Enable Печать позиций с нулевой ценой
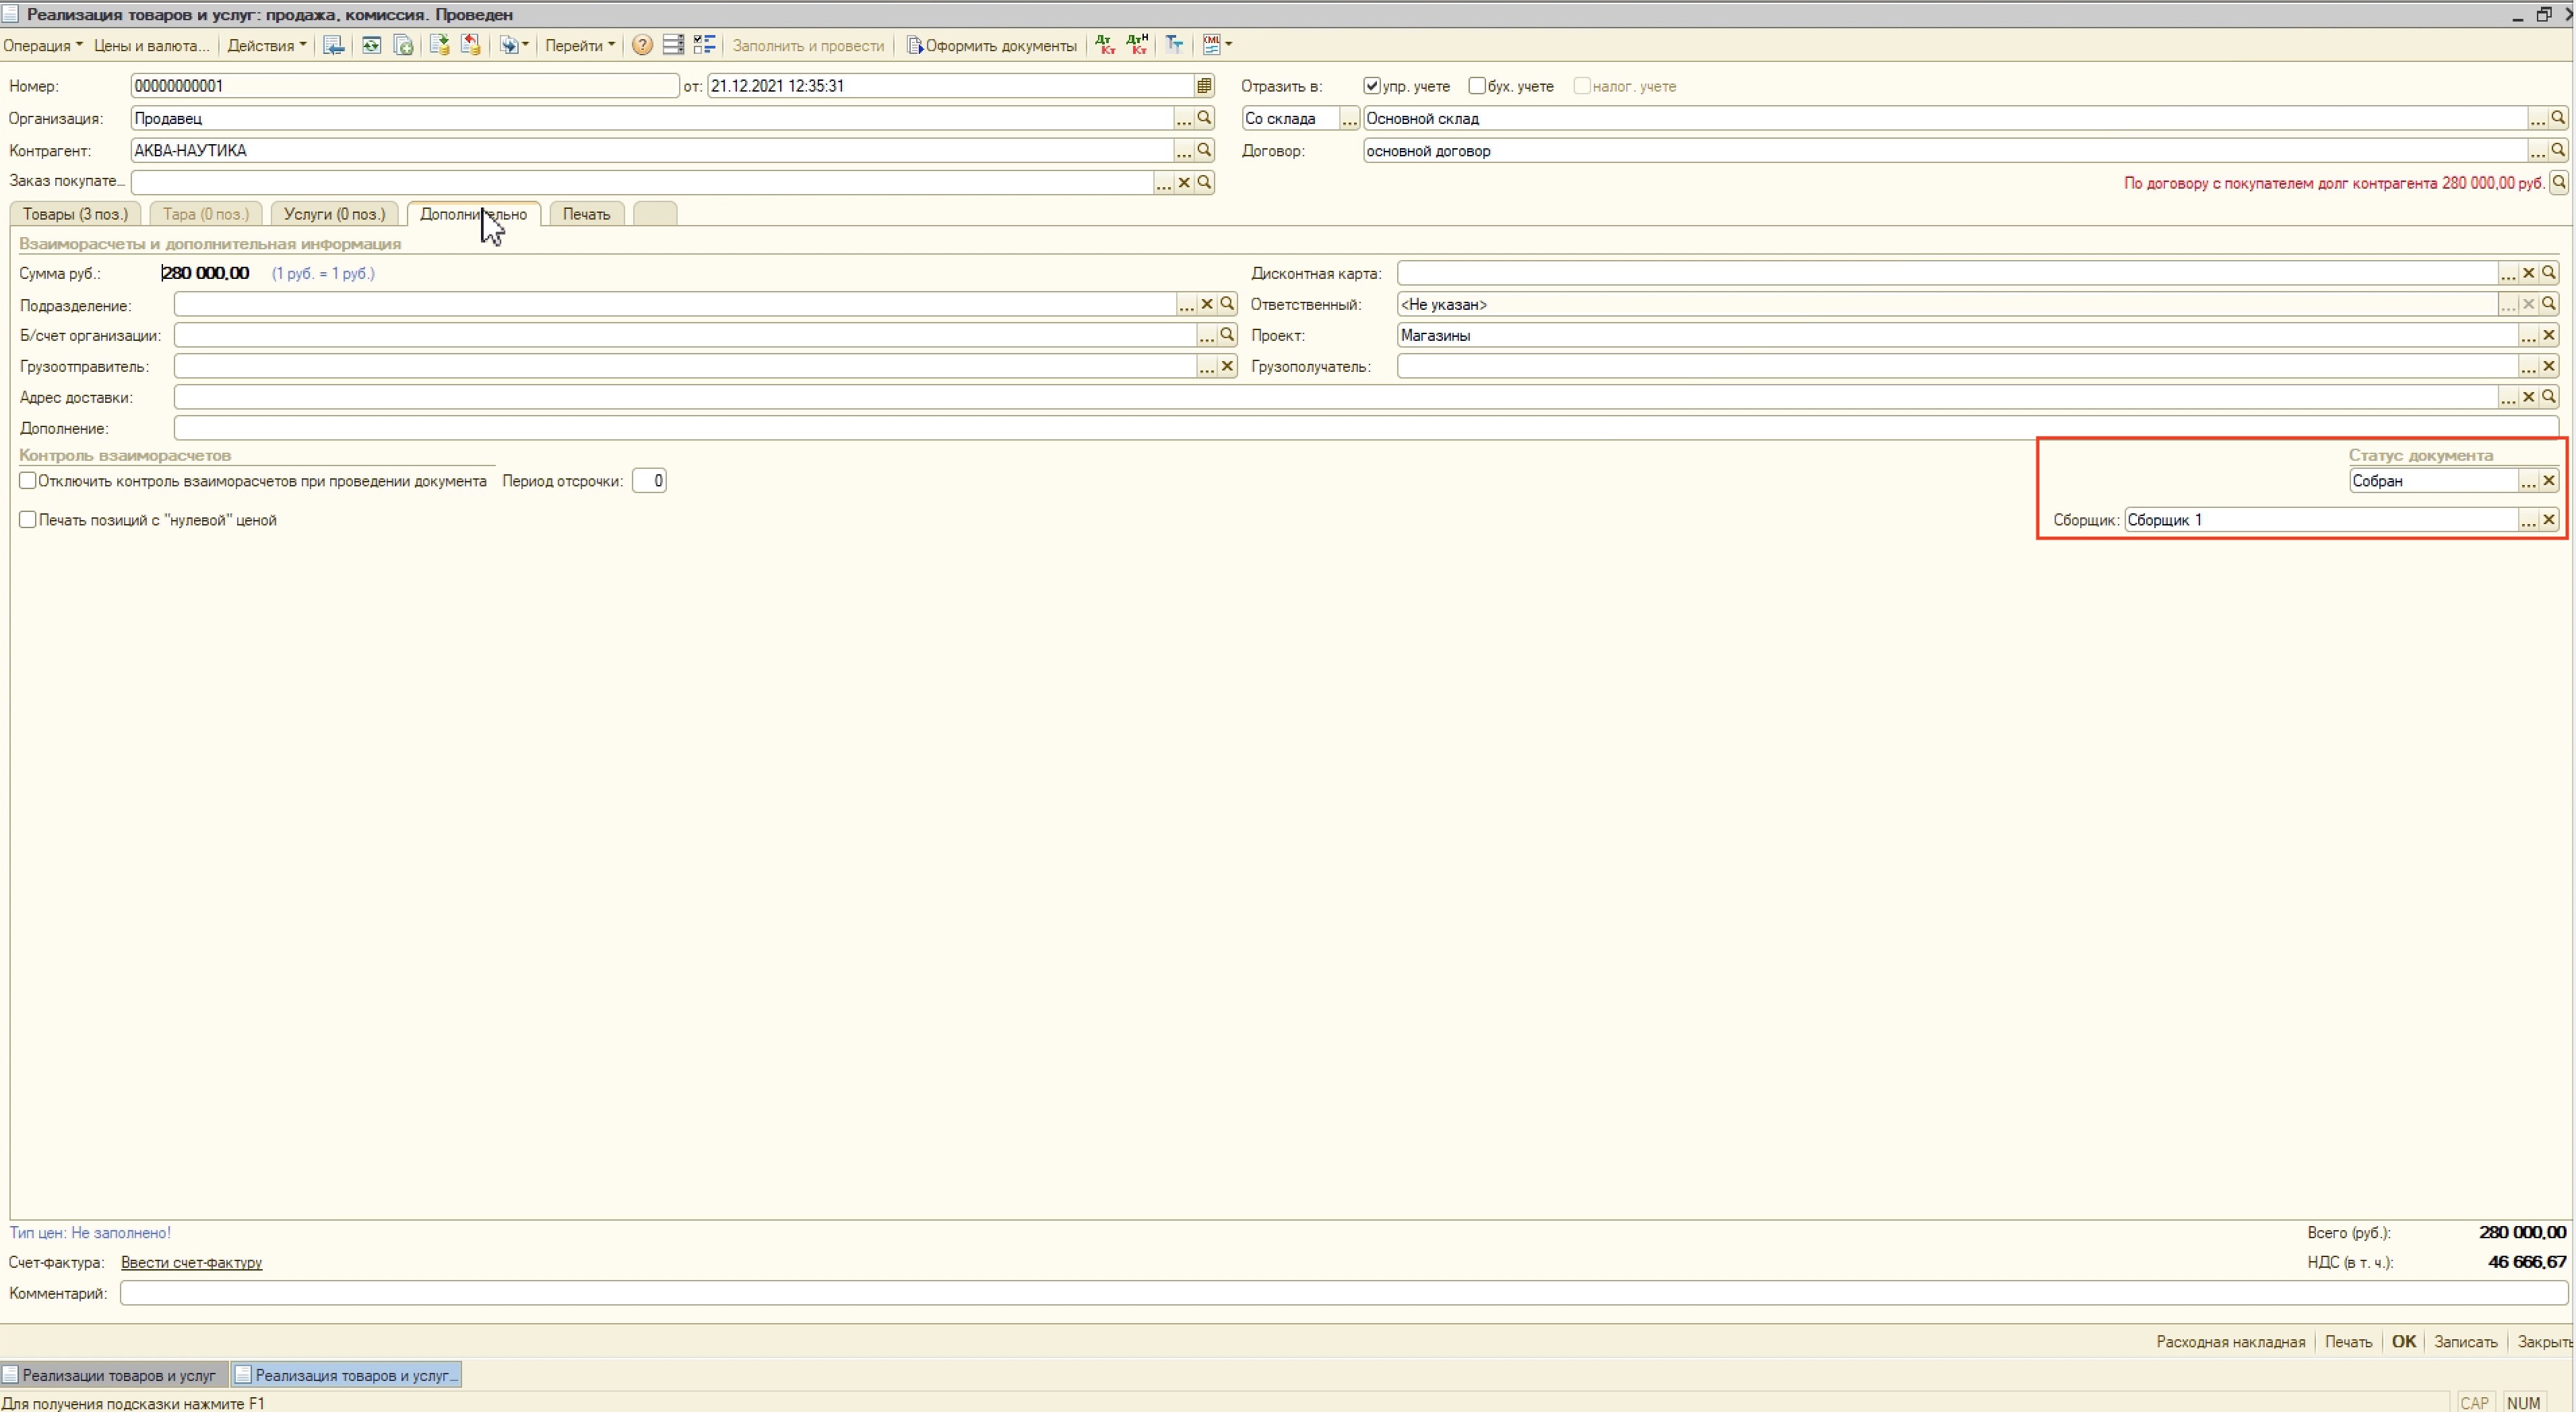The image size is (2576, 1412). [28, 520]
